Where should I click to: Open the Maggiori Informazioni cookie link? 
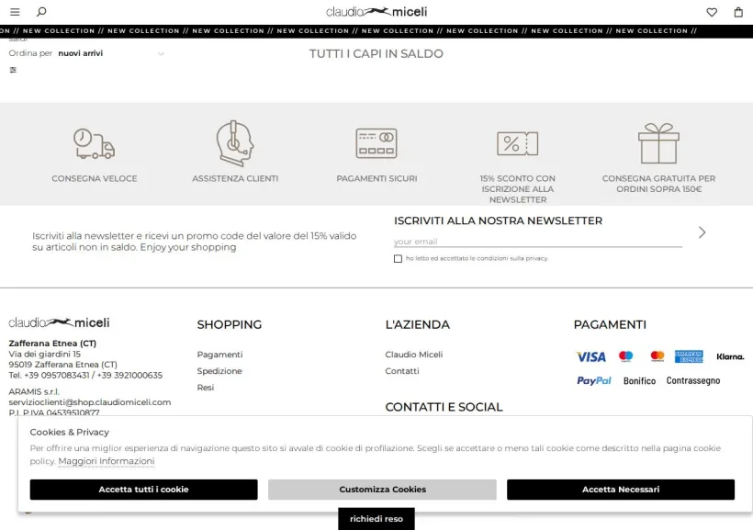107,461
